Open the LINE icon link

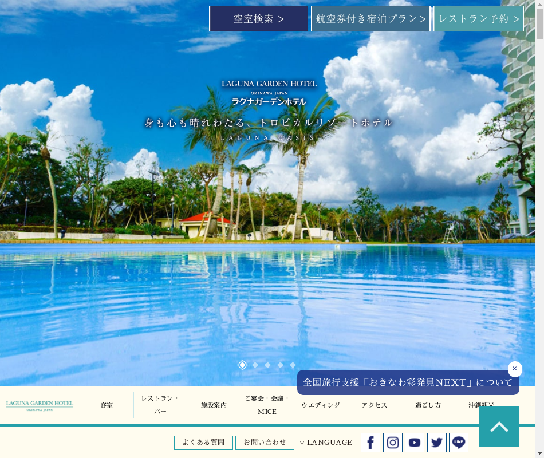[x=459, y=443]
